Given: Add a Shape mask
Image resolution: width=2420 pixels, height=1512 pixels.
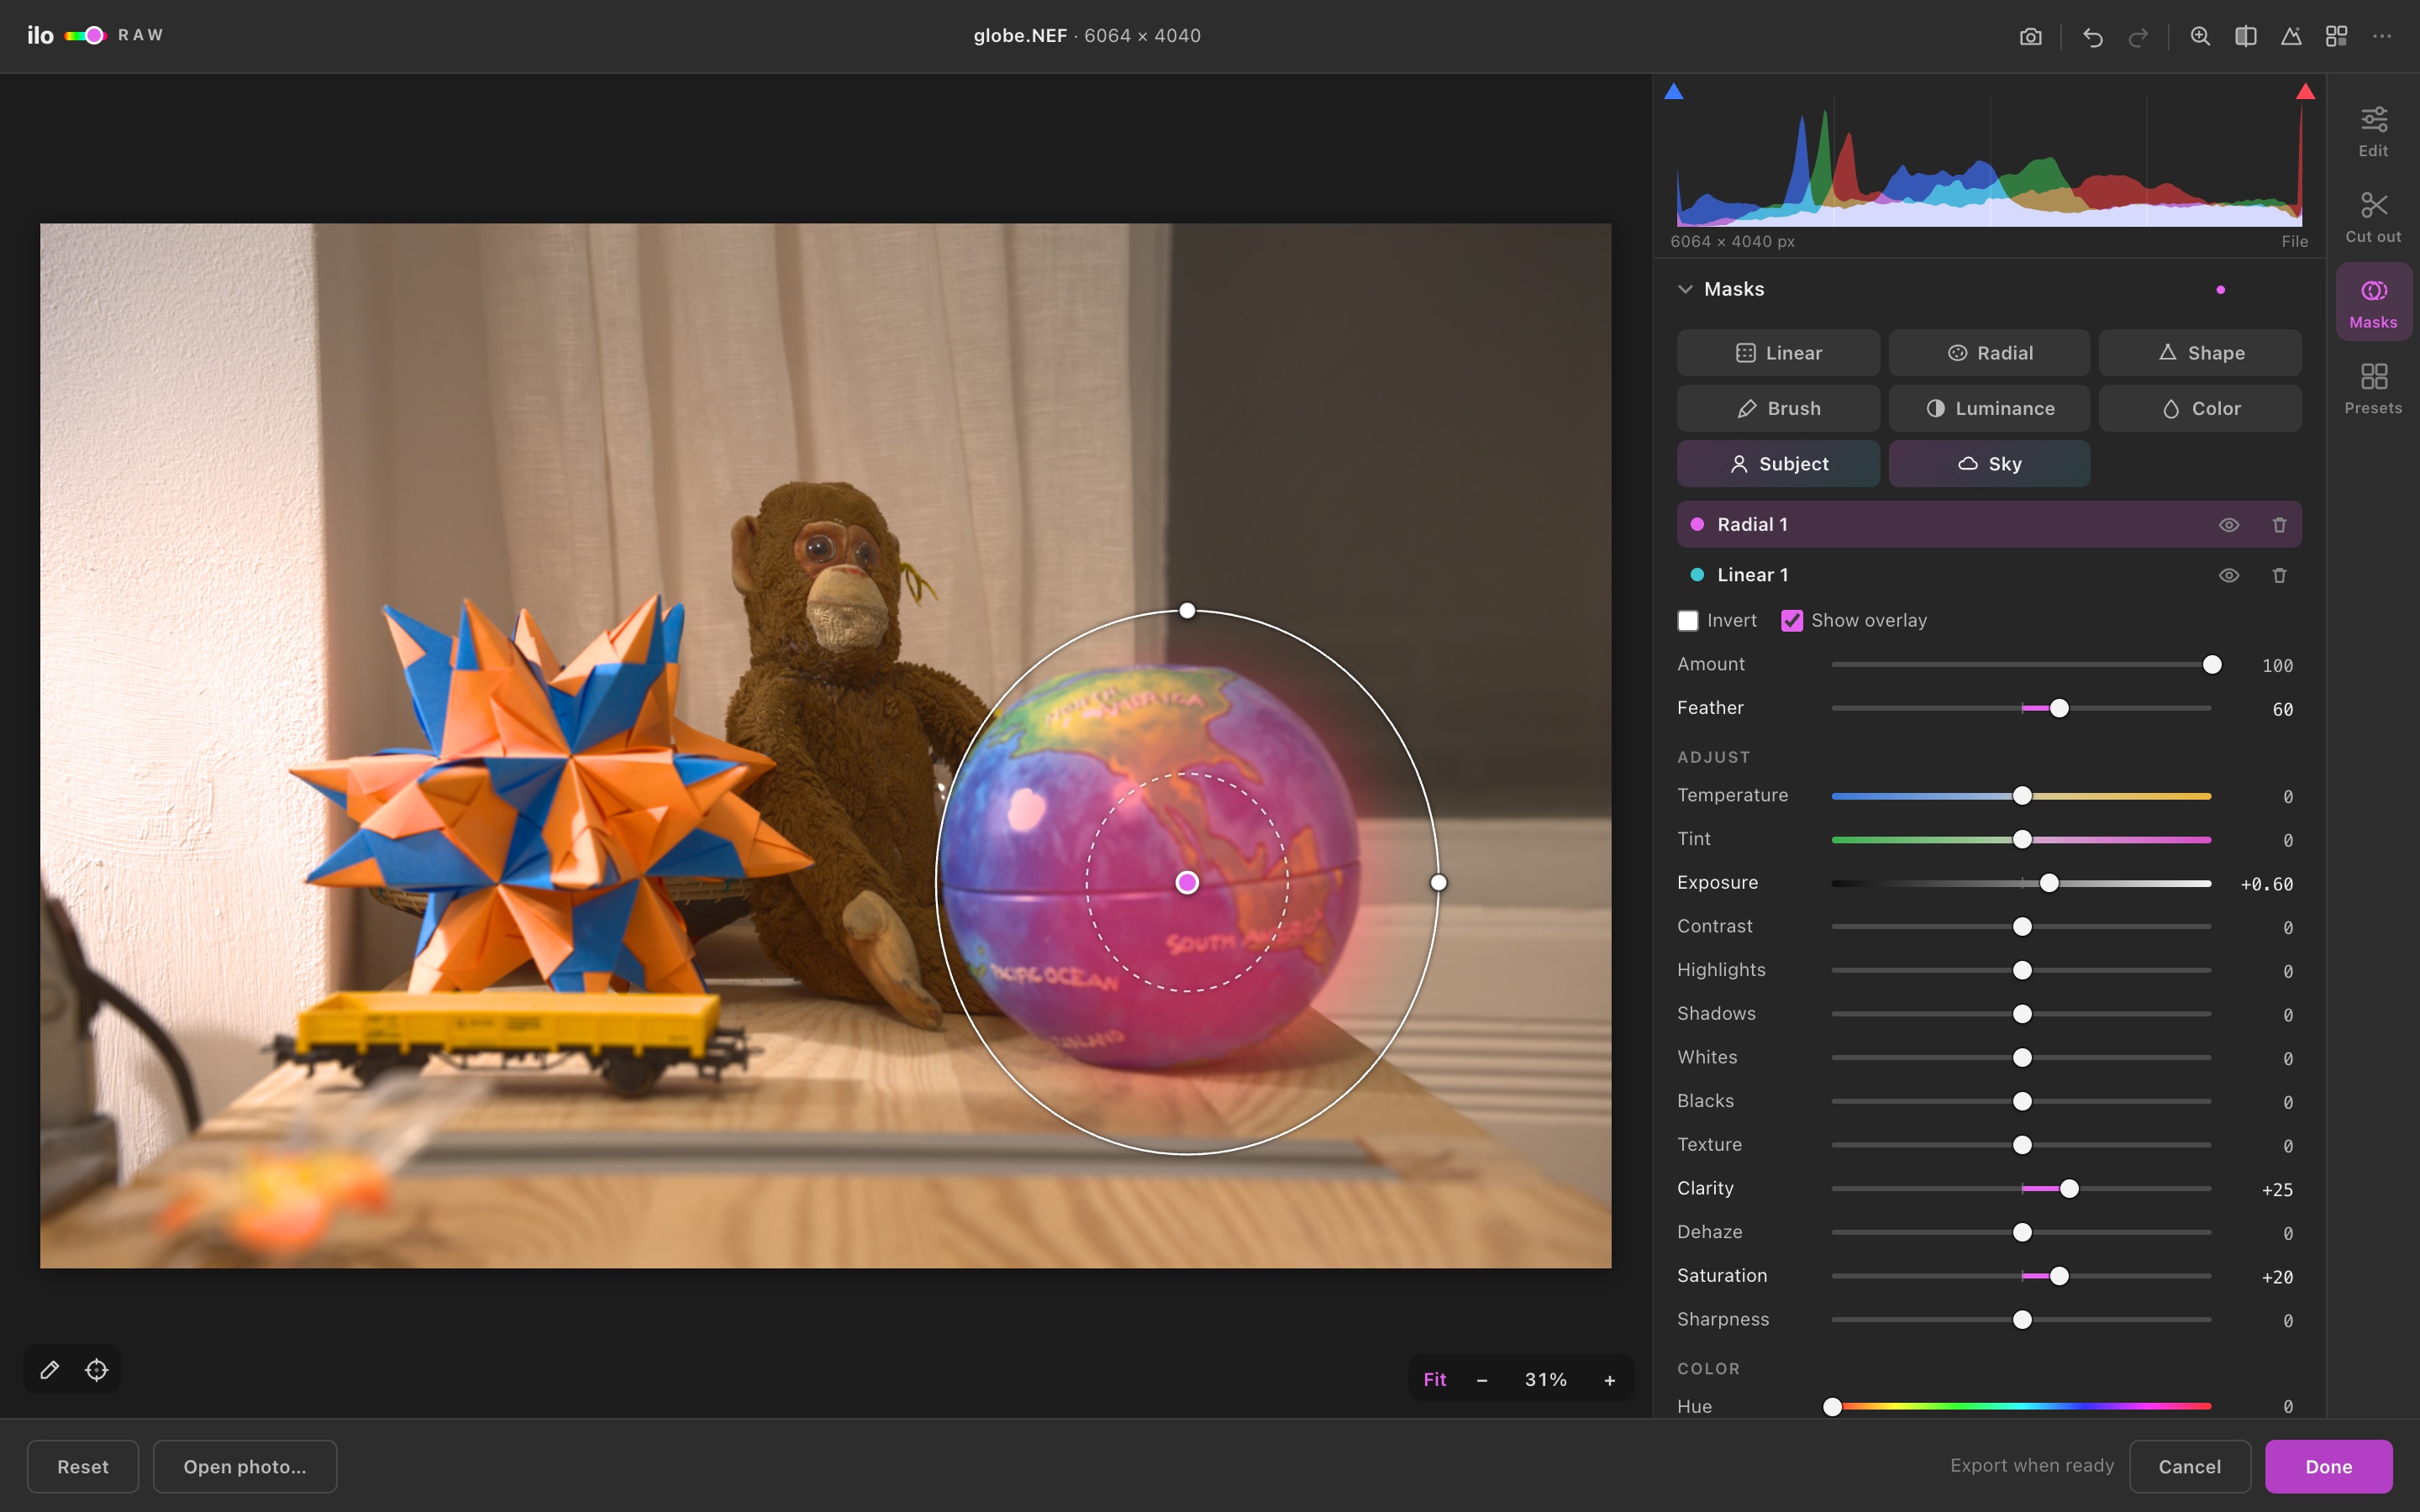Looking at the screenshot, I should (x=2200, y=353).
